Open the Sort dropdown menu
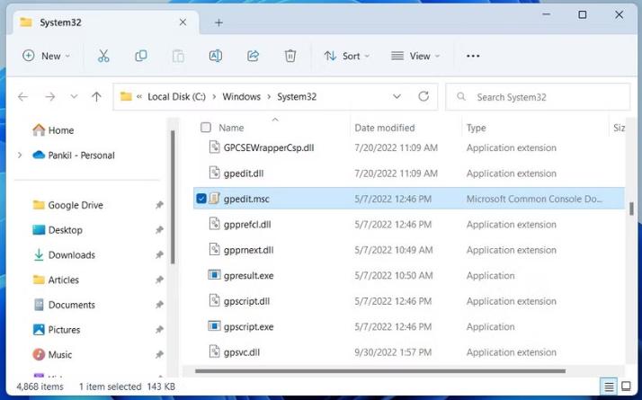Image resolution: width=642 pixels, height=400 pixels. (347, 56)
